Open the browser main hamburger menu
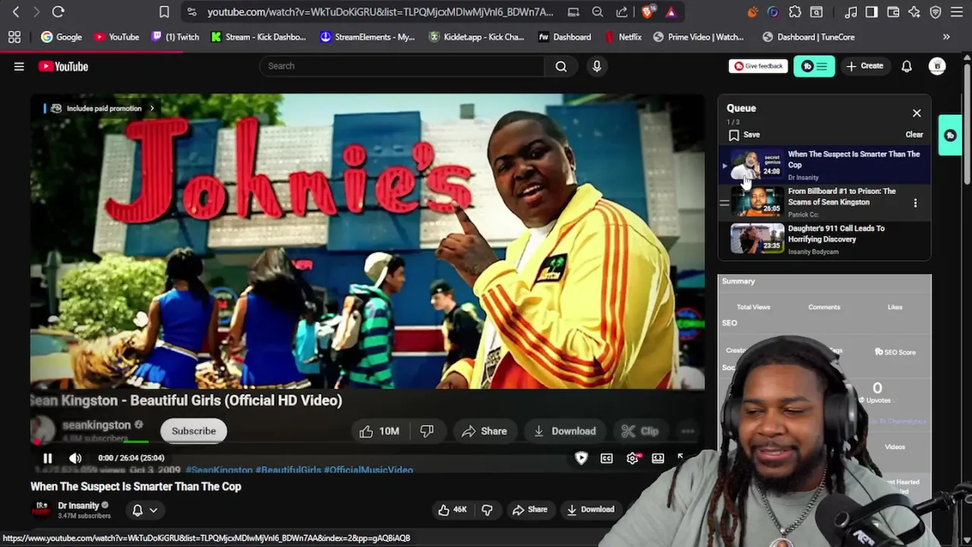 tap(957, 12)
